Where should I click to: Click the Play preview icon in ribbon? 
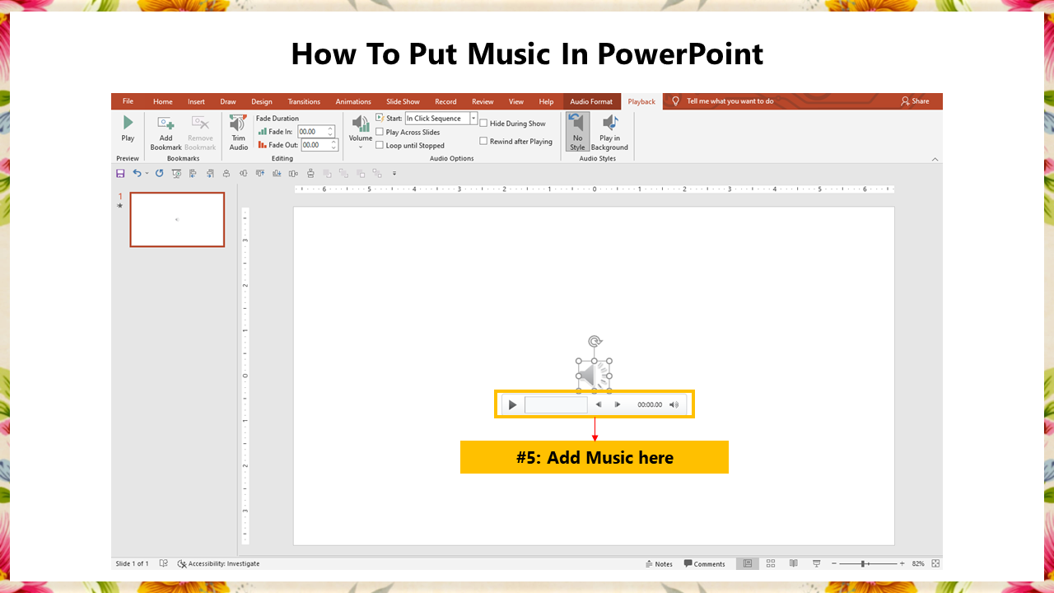(128, 123)
